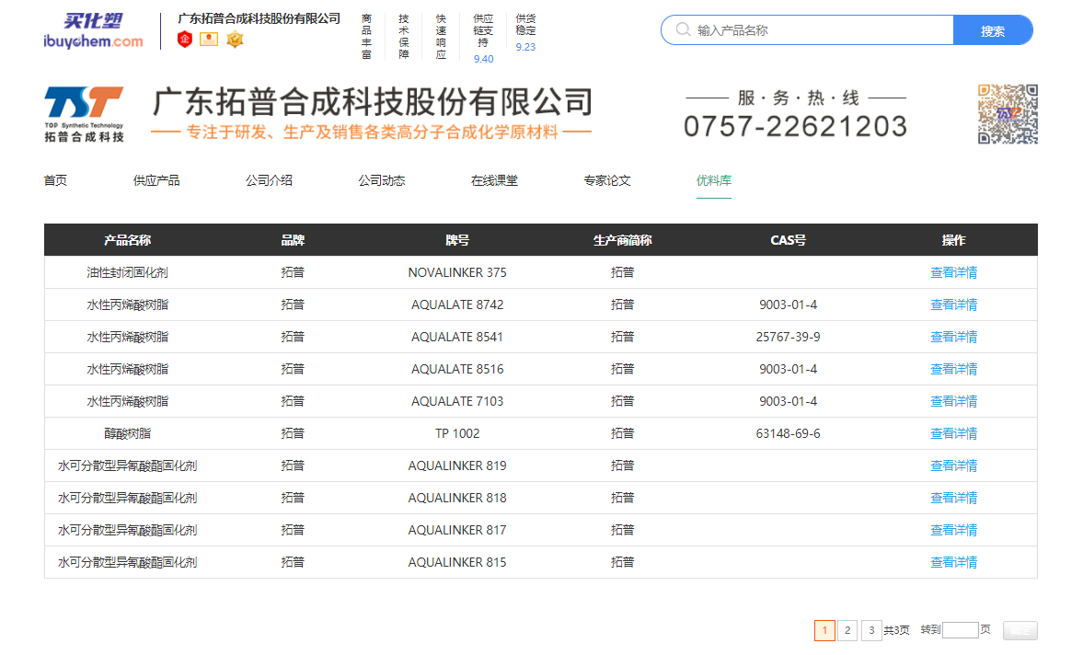View details for AQUALINKER 819
The height and width of the screenshot is (655, 1083).
tap(953, 465)
